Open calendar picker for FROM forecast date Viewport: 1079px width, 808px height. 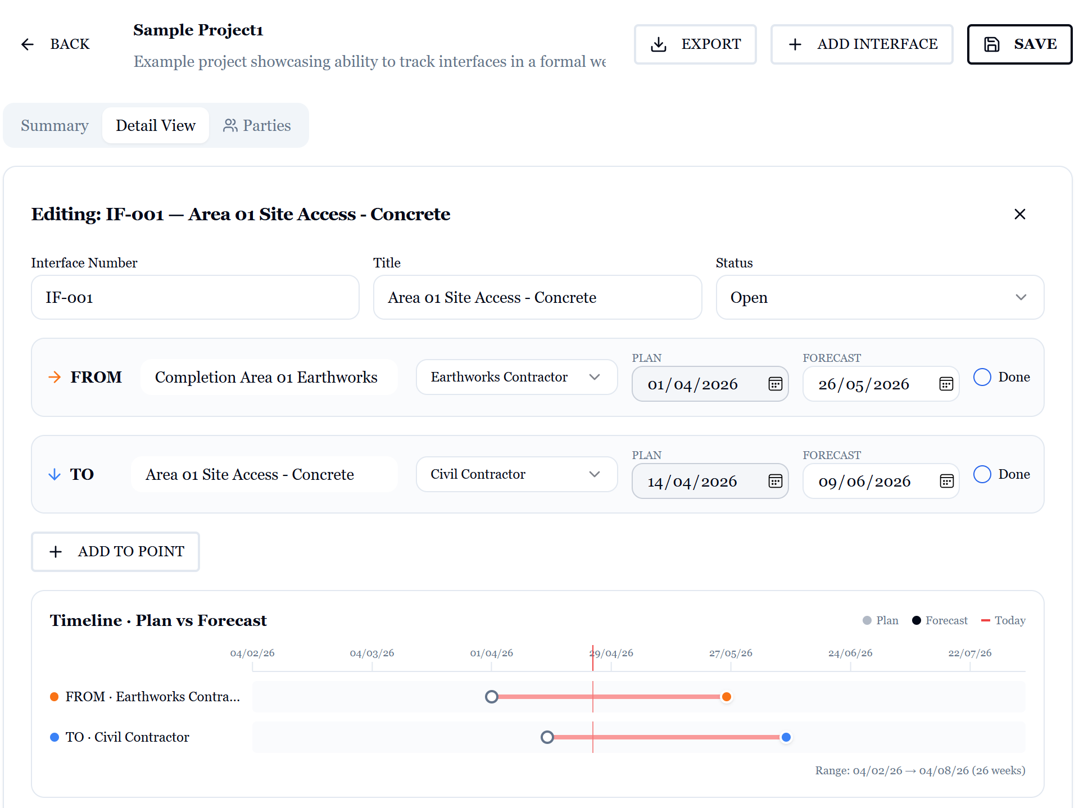[946, 384]
